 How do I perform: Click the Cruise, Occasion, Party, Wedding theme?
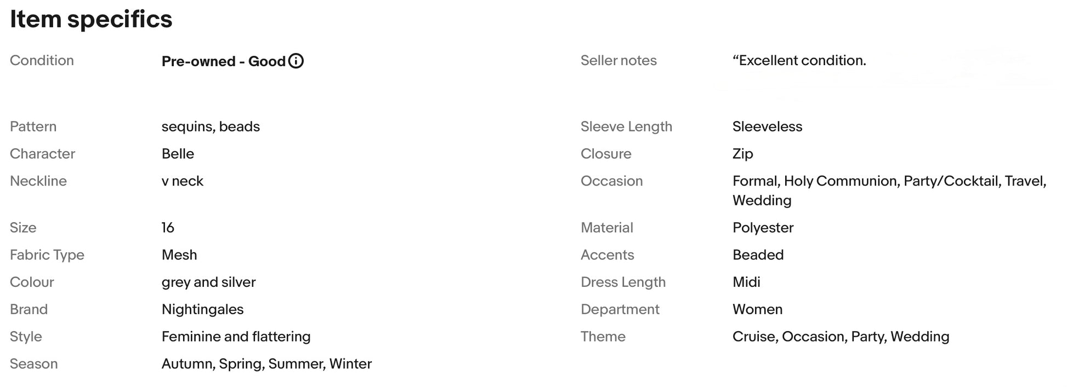pyautogui.click(x=841, y=337)
